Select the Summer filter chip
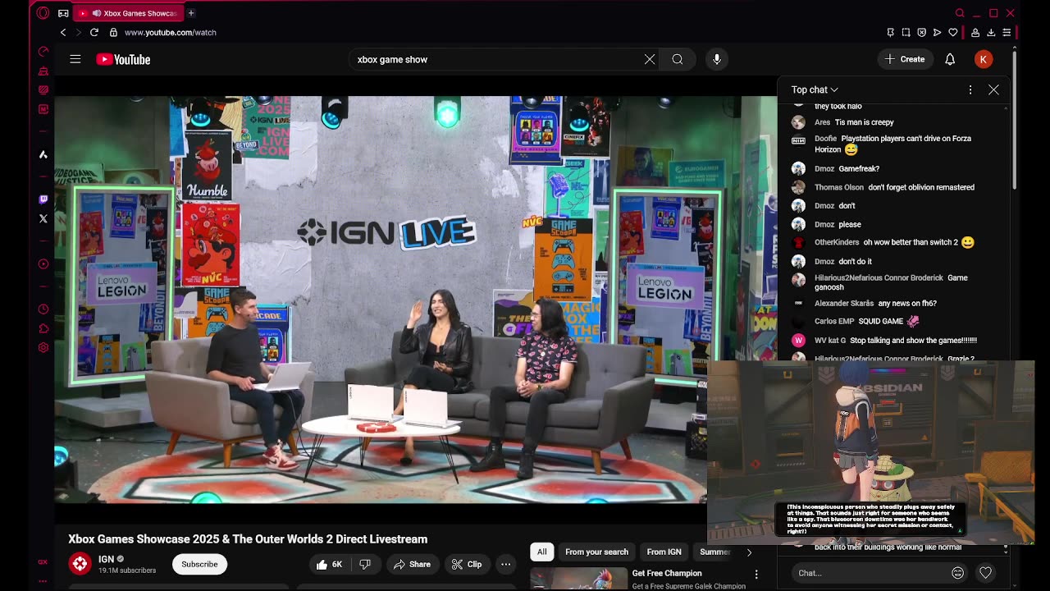1050x591 pixels. [714, 552]
